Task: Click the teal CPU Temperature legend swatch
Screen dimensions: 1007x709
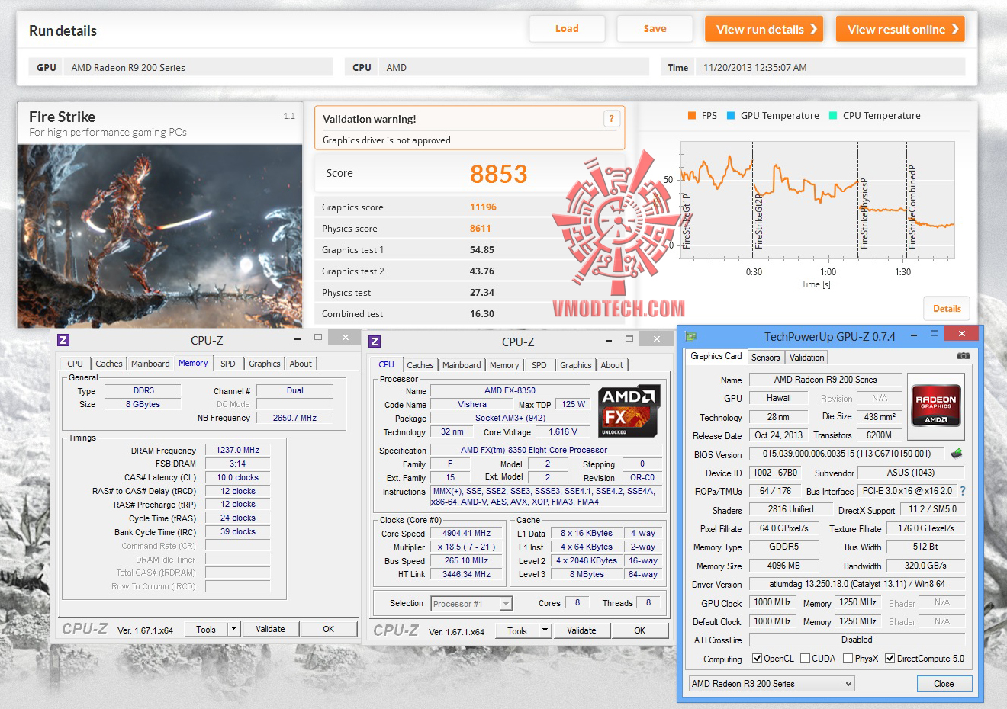Action: pos(833,116)
